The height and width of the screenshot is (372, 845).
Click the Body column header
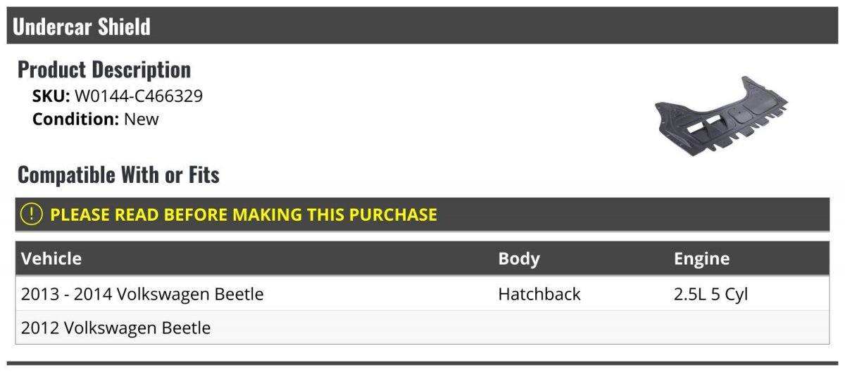pos(519,258)
